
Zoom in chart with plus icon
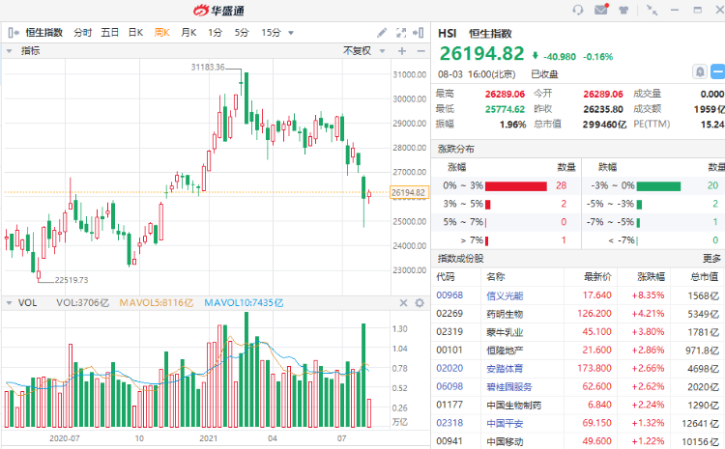coord(402,51)
